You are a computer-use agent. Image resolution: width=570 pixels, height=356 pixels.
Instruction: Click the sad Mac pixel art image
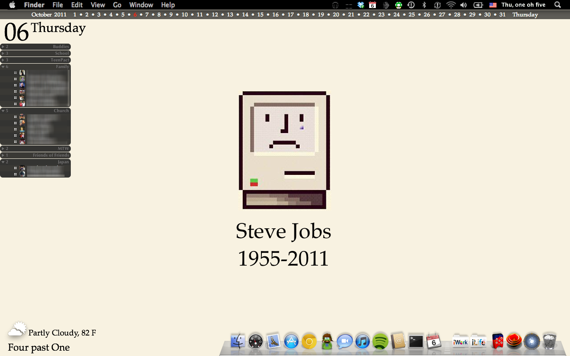[285, 150]
